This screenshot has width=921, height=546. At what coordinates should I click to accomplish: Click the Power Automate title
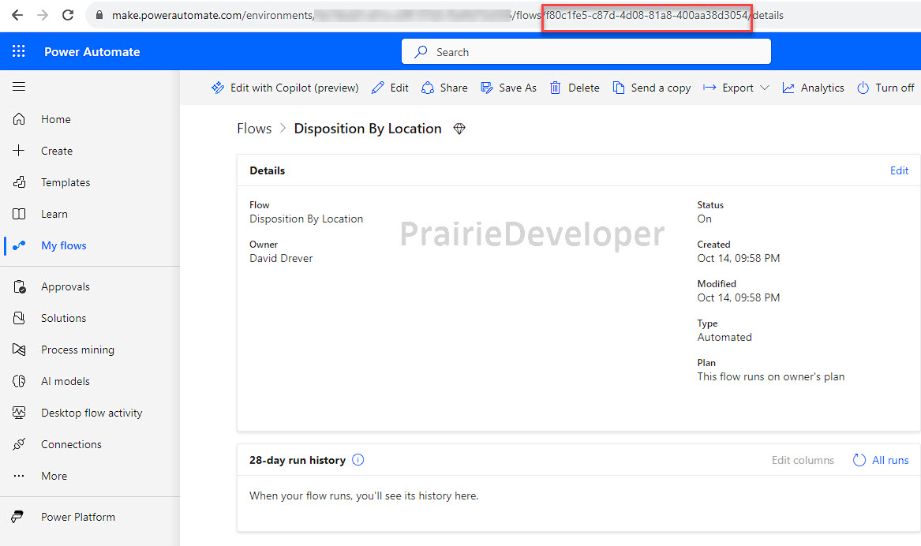92,51
